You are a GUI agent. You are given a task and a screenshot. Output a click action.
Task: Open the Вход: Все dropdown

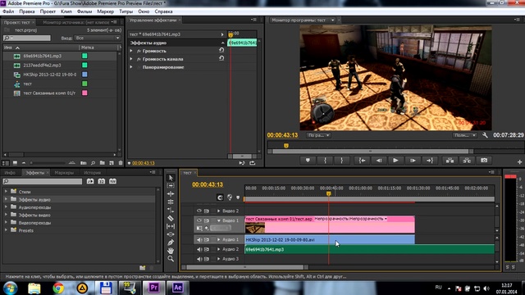pyautogui.click(x=98, y=39)
